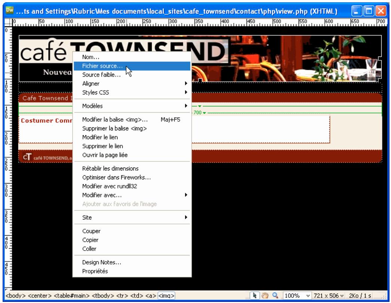Select the <center> tag in tag selector

click(40, 296)
